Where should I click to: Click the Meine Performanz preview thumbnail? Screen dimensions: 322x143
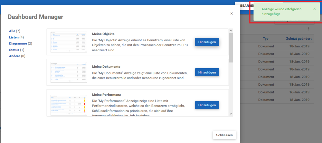pos(69,105)
